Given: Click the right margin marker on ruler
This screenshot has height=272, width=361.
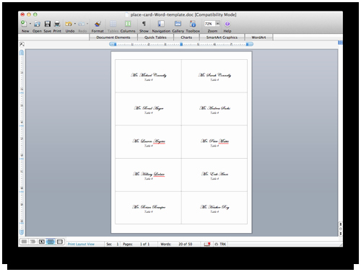Looking at the screenshot, I should click(247, 44).
